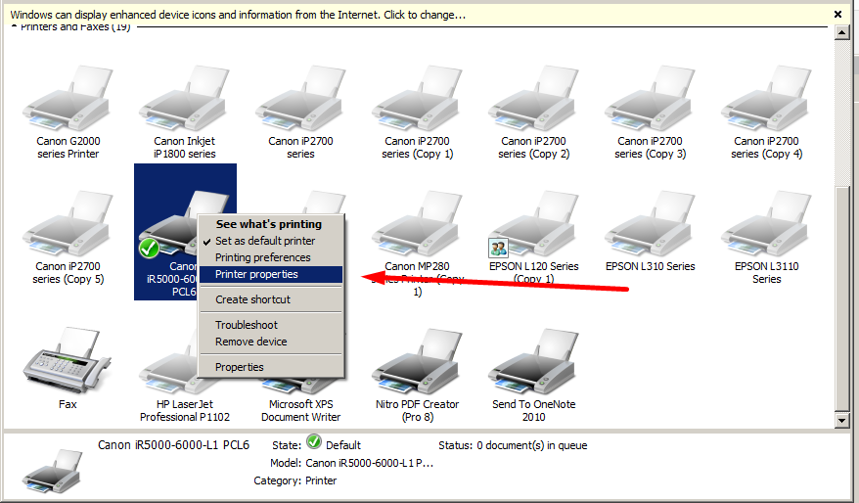Click the Model value Canon iR5000-6000-L1 P...
This screenshot has width=859, height=503.
(x=370, y=463)
